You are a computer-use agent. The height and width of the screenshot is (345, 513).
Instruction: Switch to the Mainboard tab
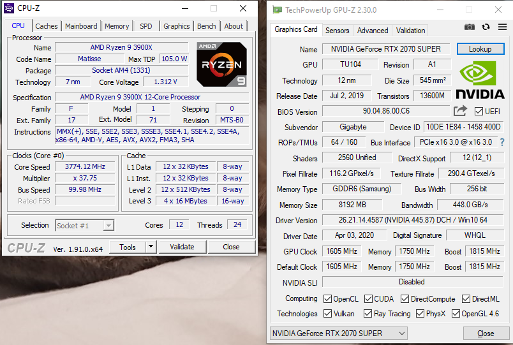[x=81, y=26]
